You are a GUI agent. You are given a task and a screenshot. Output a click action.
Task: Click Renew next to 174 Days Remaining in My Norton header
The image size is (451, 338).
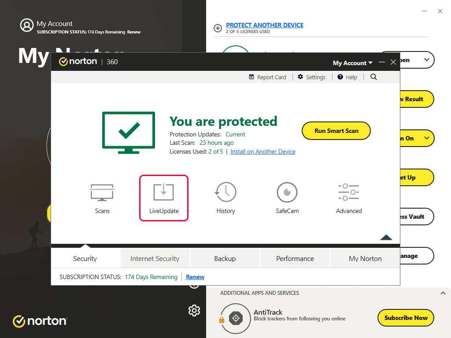[134, 32]
